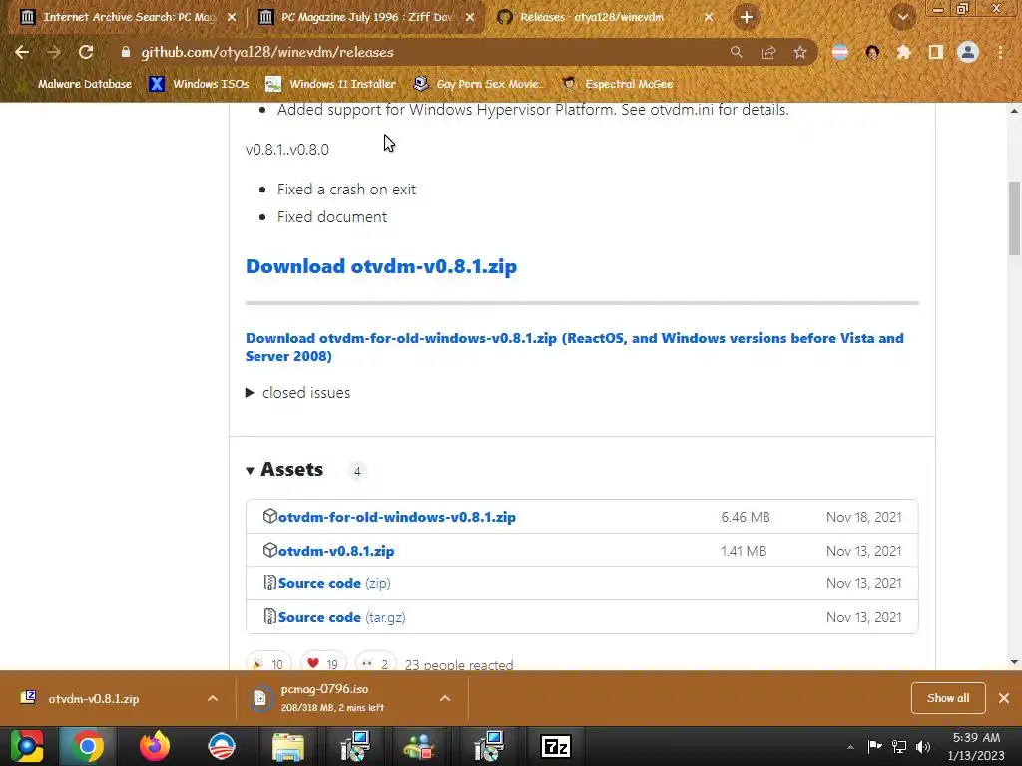
Task: Open the Windows 11 Installer bookmark
Action: point(331,84)
